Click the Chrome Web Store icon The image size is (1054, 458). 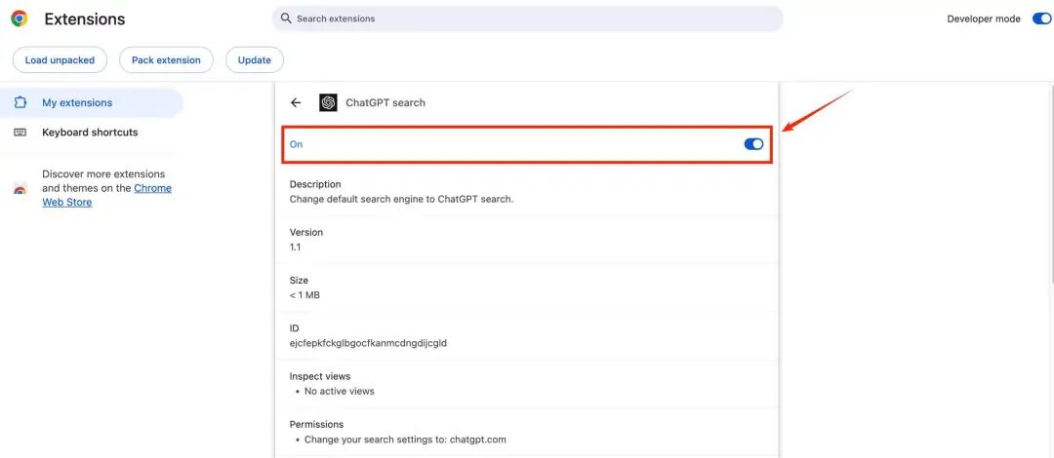click(20, 189)
